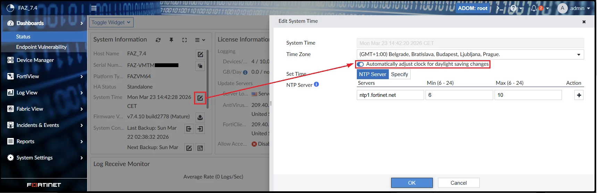
Task: Click NTP Server info icon
Action: pos(317,84)
